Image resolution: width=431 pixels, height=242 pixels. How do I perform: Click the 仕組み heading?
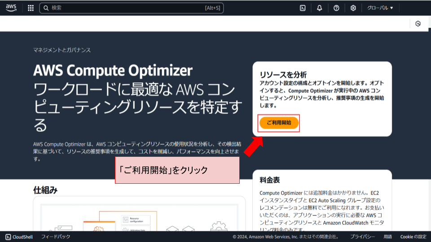point(45,190)
